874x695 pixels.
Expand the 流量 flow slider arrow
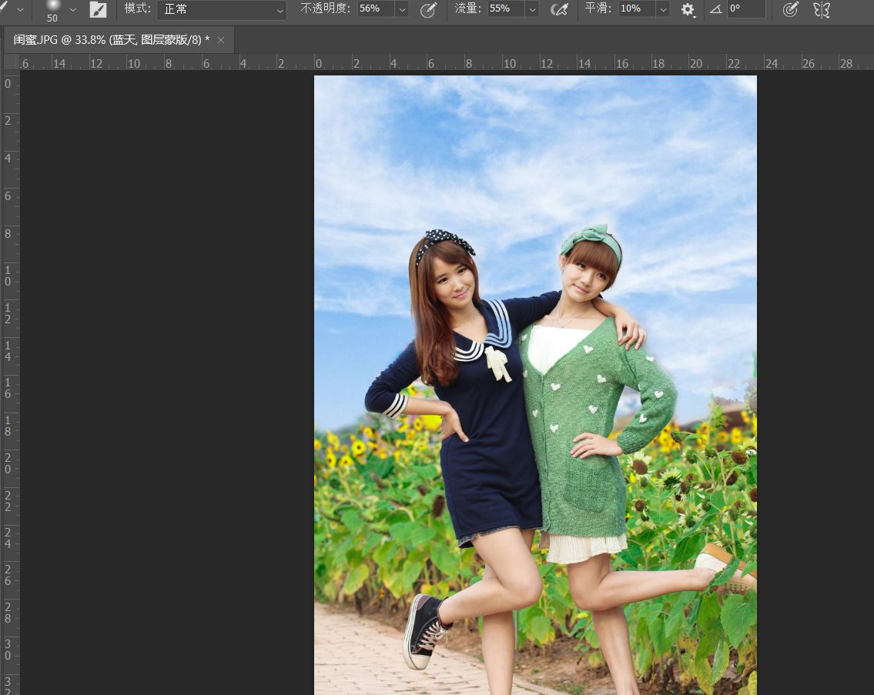coord(532,9)
